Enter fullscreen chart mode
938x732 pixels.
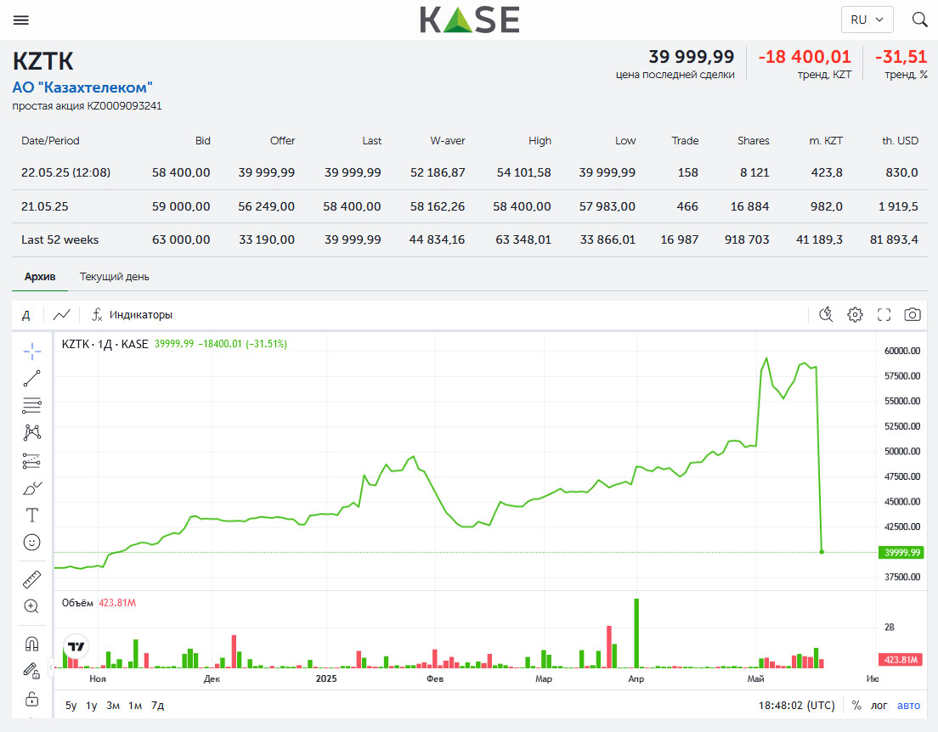pyautogui.click(x=884, y=314)
